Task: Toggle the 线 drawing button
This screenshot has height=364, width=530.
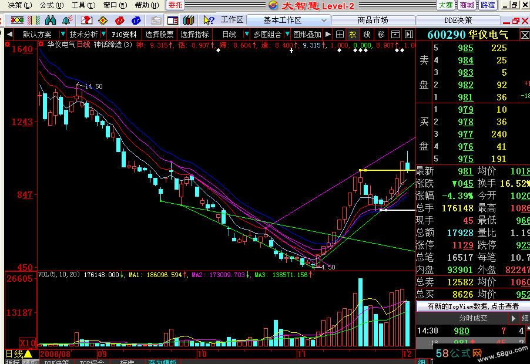Action: coord(367,35)
